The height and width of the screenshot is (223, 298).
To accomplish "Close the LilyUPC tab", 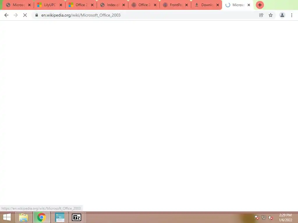I will [61, 5].
